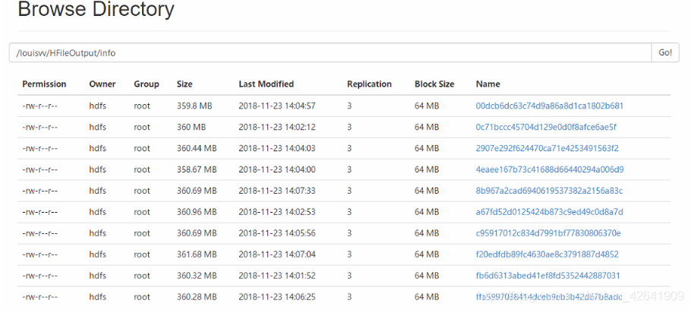691x310 pixels.
Task: Click timestamp 2018-11-23 14:02:12
Action: (277, 127)
